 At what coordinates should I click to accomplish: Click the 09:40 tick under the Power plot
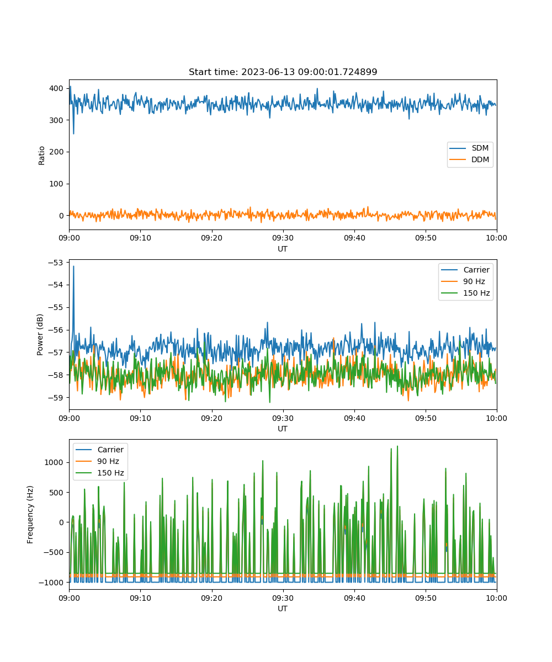(354, 418)
